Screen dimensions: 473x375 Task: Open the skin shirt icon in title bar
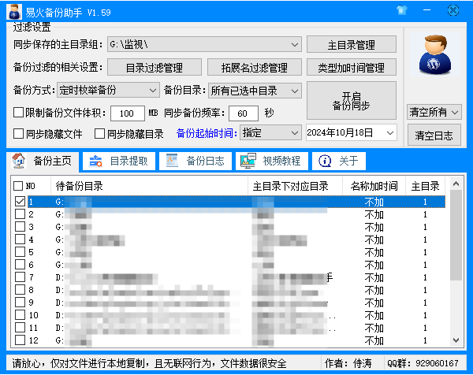pyautogui.click(x=401, y=10)
